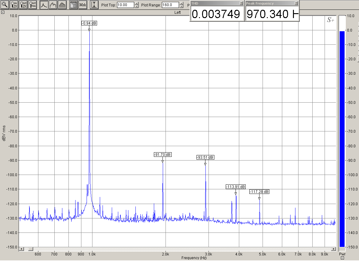359x261 pixels.
Task: Click the horizontal scrollbar thumb
Action: [30, 249]
